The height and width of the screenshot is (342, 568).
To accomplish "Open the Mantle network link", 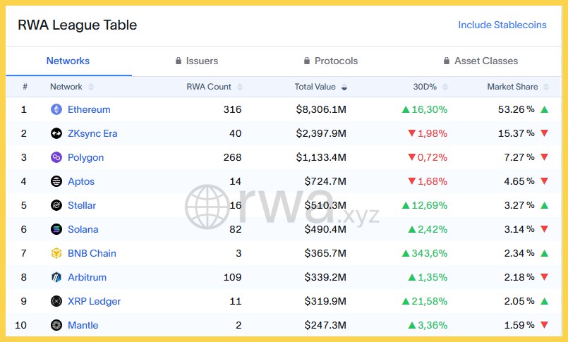I will [x=83, y=325].
